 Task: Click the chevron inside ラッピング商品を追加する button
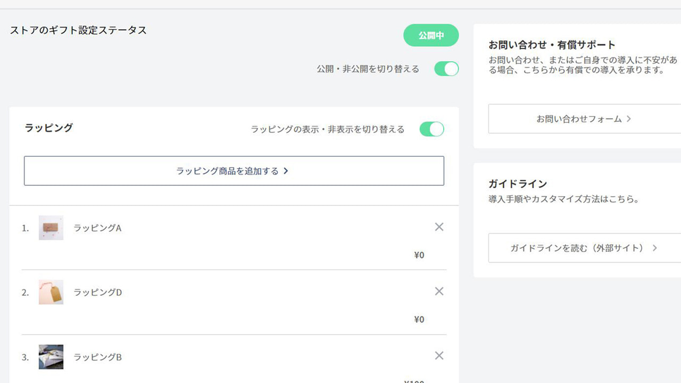[x=286, y=171]
